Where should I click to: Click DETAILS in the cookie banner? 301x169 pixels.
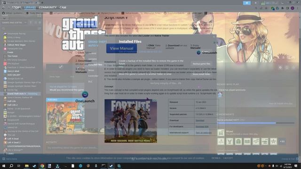(x=216, y=158)
